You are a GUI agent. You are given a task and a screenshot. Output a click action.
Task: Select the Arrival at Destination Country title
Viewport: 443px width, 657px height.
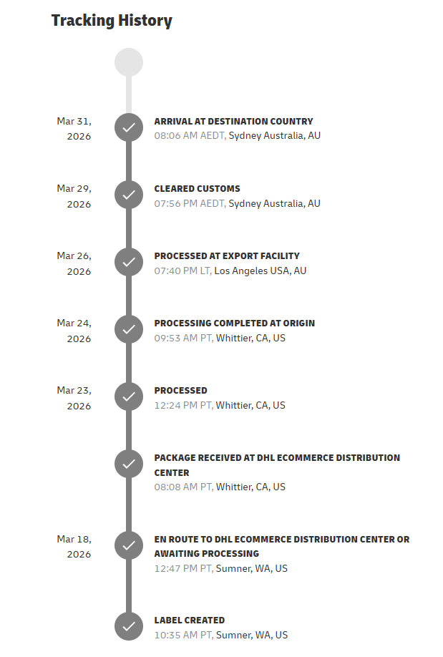[x=233, y=122]
